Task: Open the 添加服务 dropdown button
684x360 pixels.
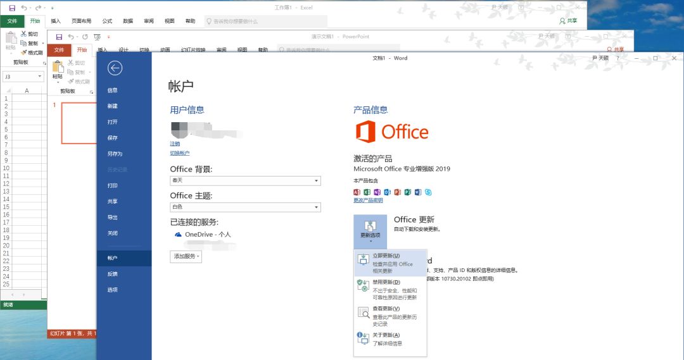Action: (x=186, y=256)
